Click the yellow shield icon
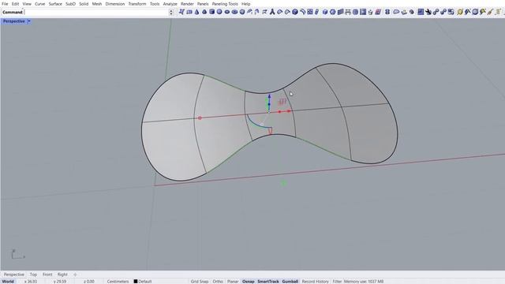Viewport: 505px width, 284px height. coord(460,12)
